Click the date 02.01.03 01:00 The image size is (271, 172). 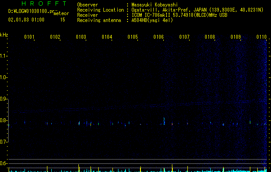26,20
